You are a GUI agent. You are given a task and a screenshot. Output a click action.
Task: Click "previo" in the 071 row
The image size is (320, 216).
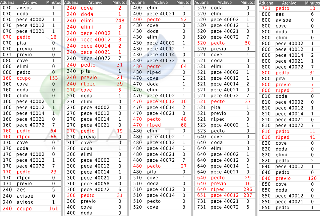click(24, 55)
